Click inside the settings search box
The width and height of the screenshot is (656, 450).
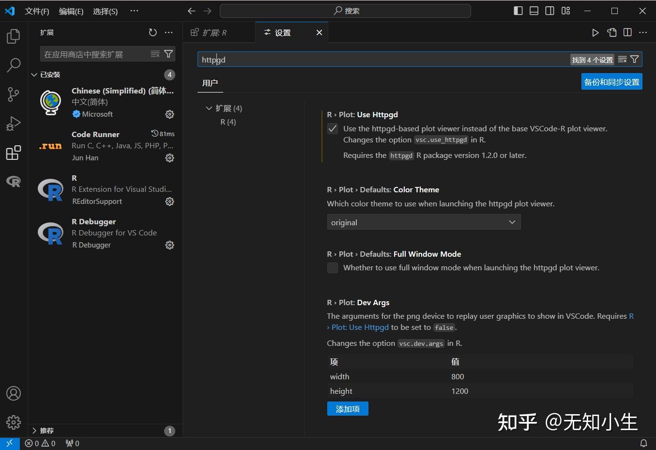(339, 59)
